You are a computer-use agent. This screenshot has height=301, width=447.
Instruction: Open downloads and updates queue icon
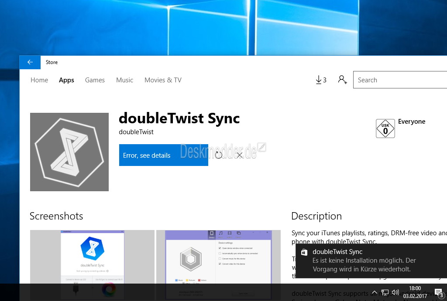[321, 80]
